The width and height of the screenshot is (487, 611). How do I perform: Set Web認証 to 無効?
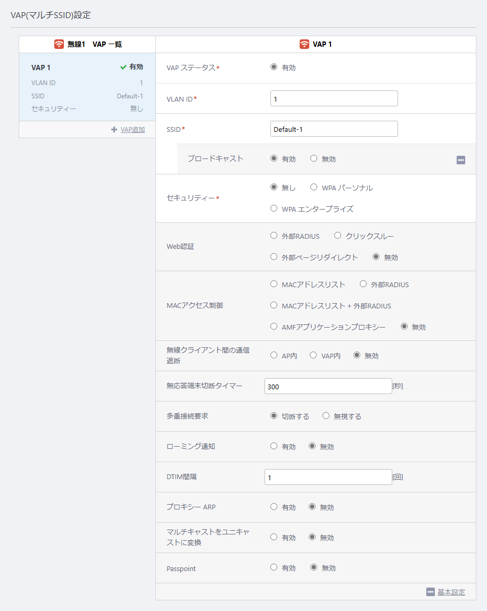376,257
